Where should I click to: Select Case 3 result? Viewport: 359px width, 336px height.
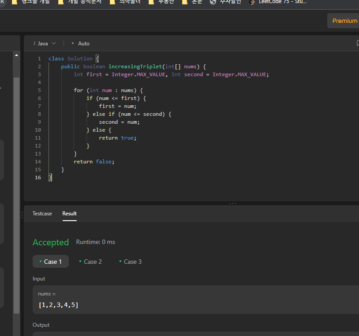tap(131, 262)
